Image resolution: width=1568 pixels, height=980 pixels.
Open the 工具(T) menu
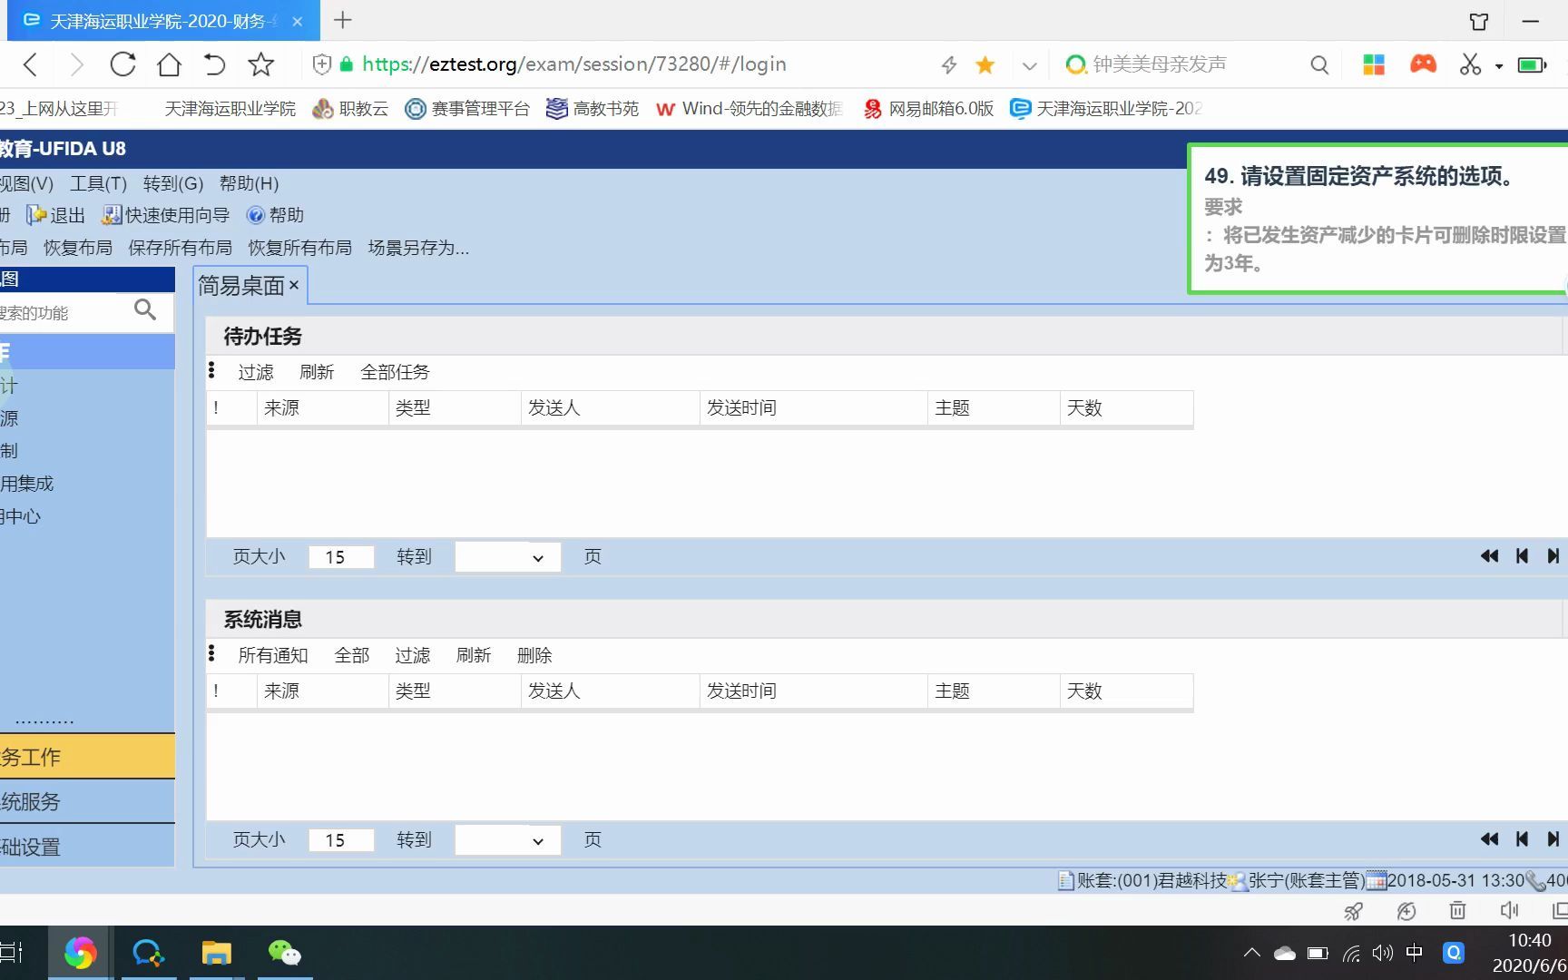coord(98,183)
